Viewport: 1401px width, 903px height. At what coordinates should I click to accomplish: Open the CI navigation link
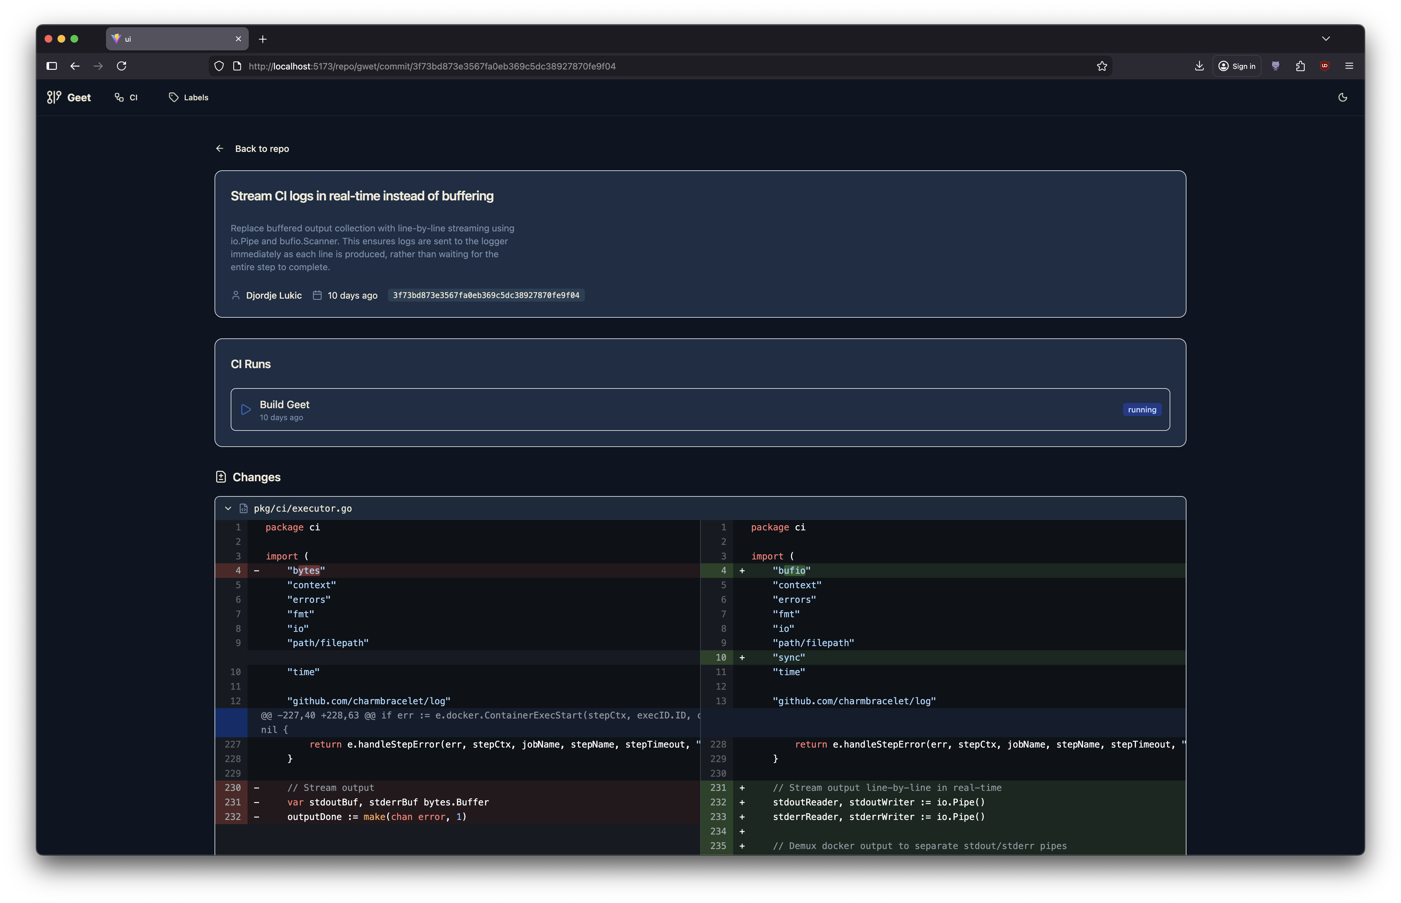[126, 97]
